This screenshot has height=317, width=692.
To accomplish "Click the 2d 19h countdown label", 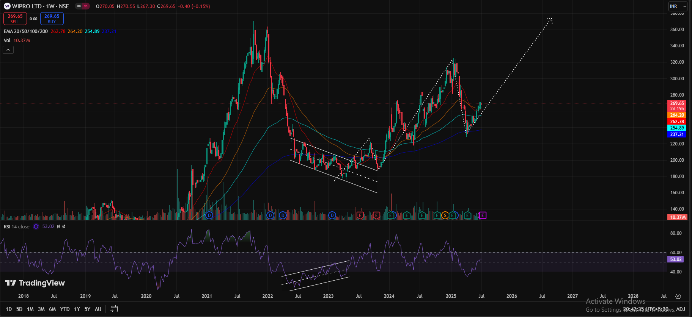I will (677, 109).
